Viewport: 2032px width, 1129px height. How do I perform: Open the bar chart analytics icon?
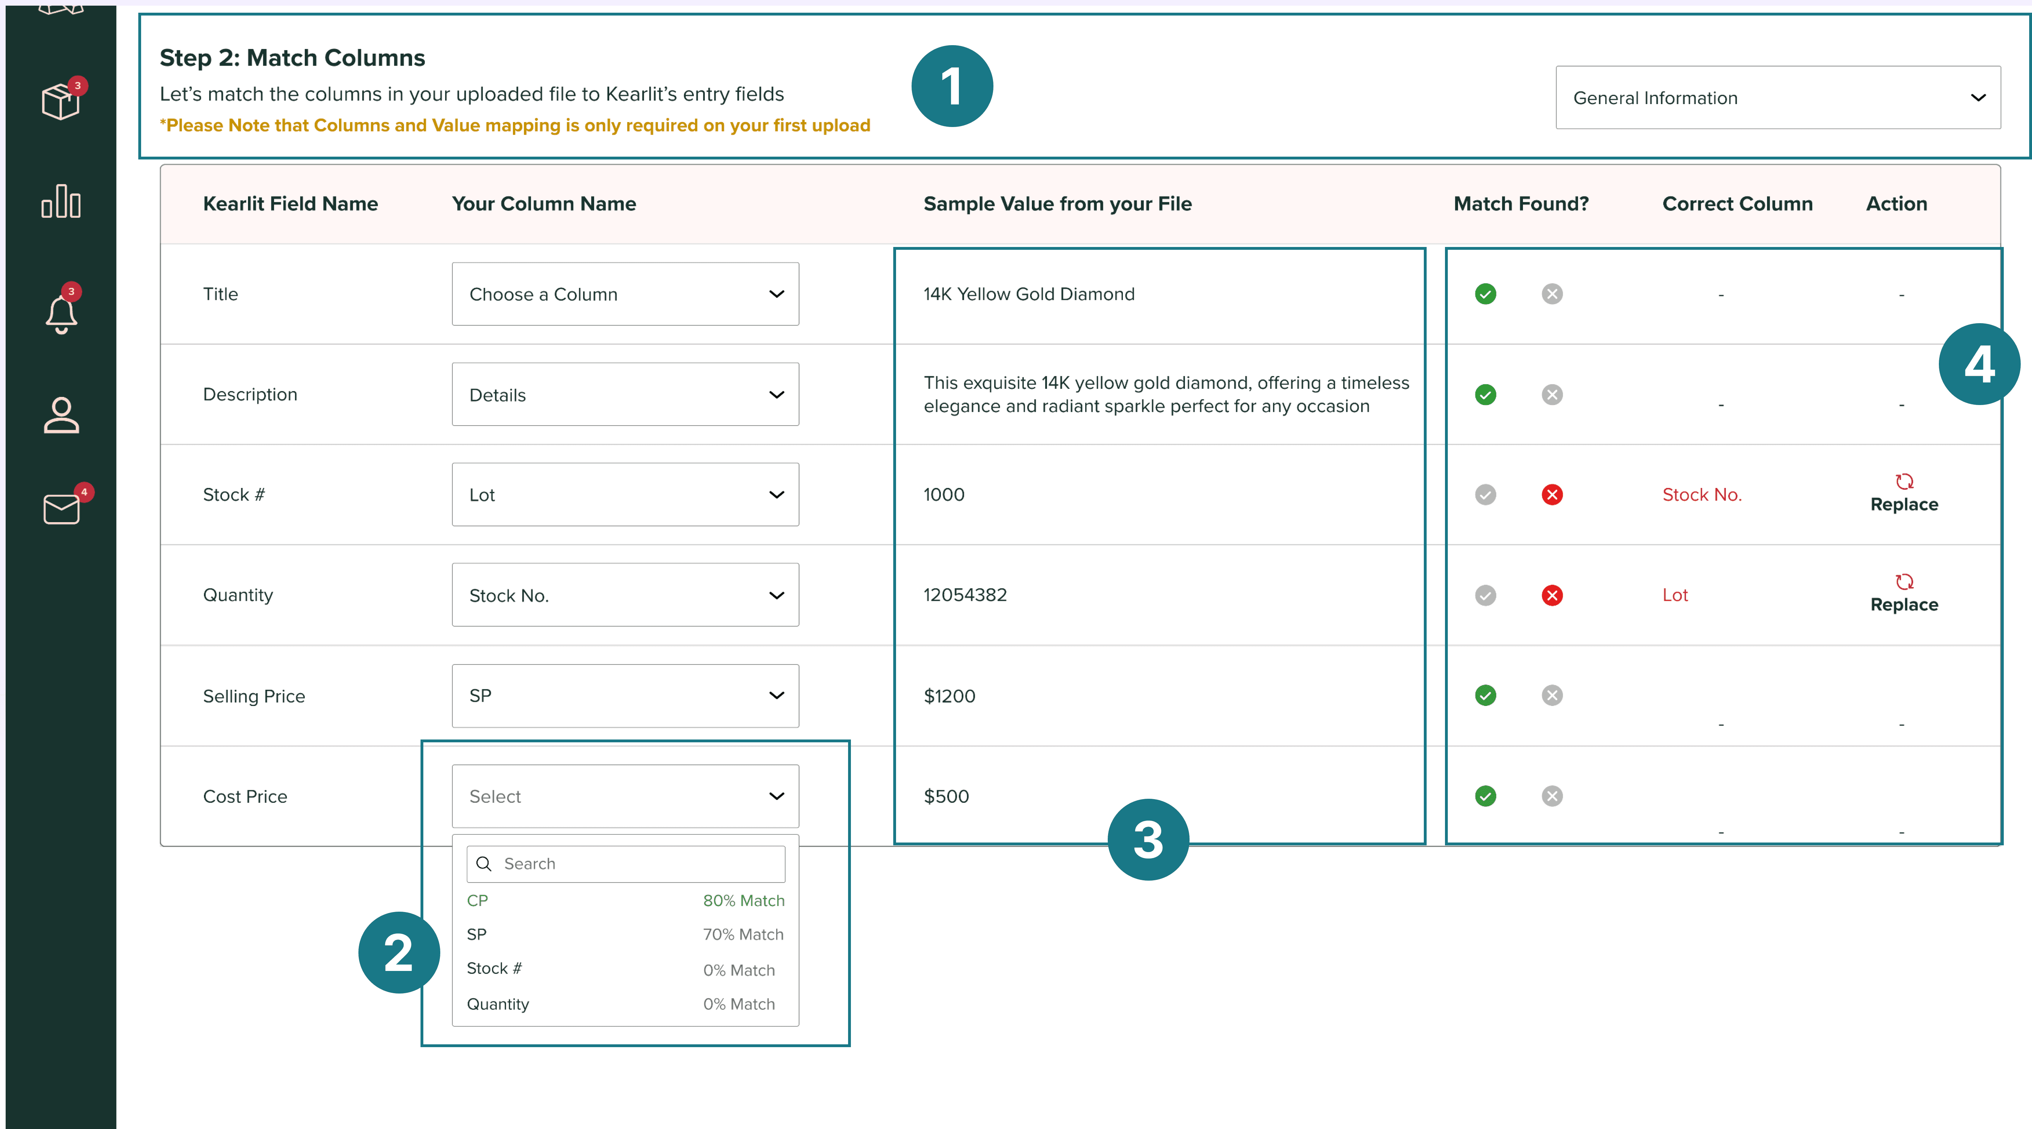tap(61, 201)
